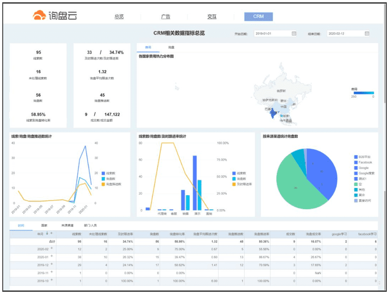
Task: Switch to the 广告 navigation tab
Action: [166, 17]
